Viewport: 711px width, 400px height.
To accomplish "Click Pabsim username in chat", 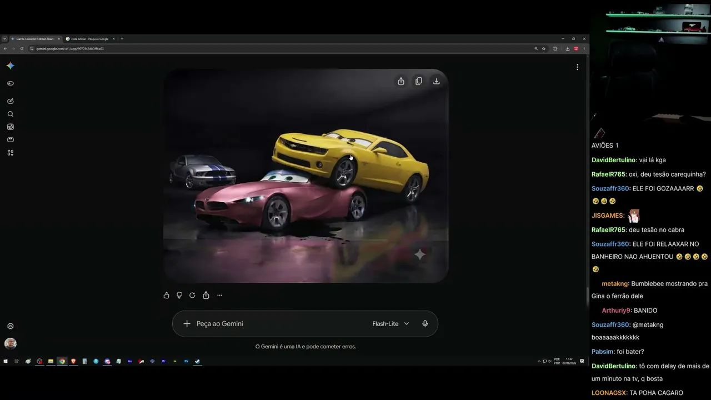I will click(x=603, y=352).
